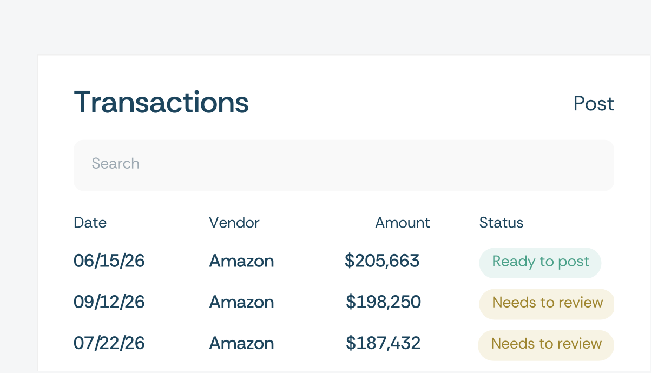Sort by the Date column header

pyautogui.click(x=90, y=223)
